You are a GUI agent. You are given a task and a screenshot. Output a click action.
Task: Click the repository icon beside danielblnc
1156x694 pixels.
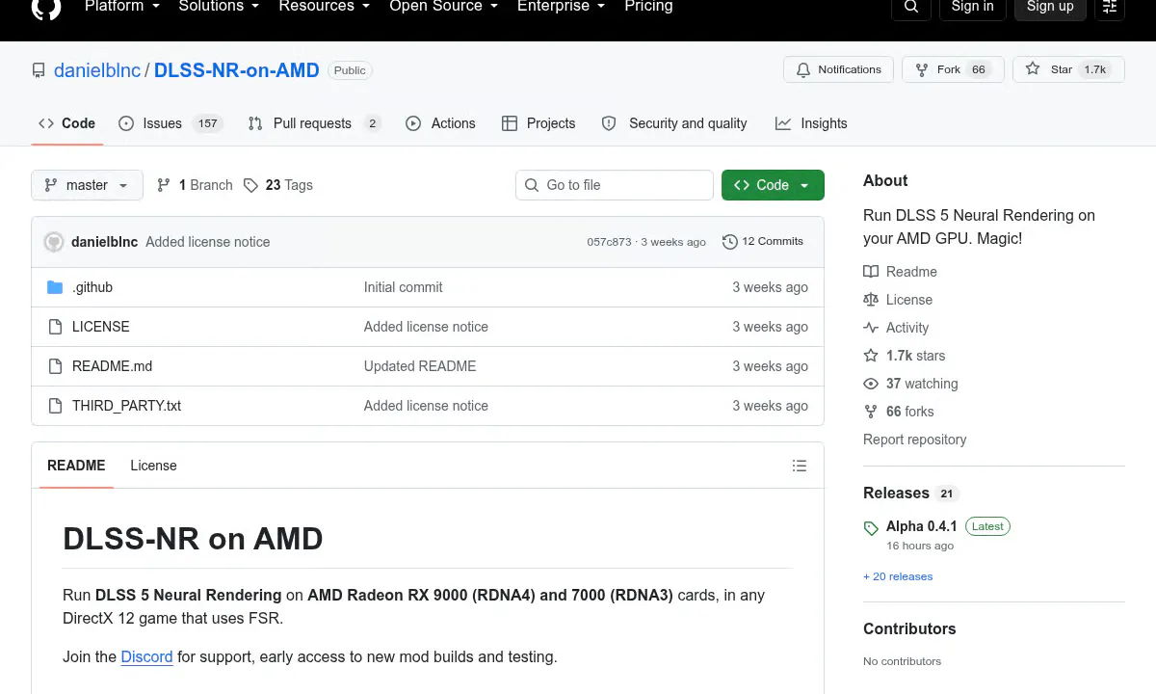click(39, 70)
